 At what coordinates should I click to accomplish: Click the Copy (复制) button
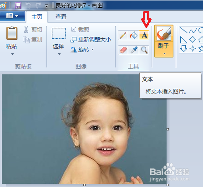pos(32,40)
